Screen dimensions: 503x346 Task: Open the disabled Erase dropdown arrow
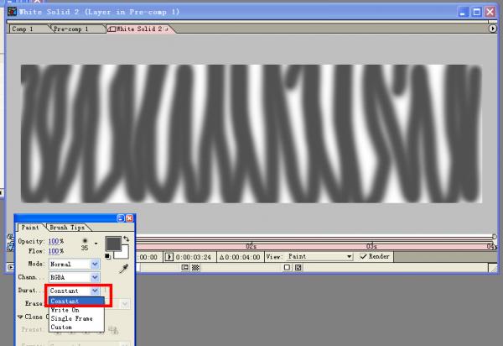point(125,304)
